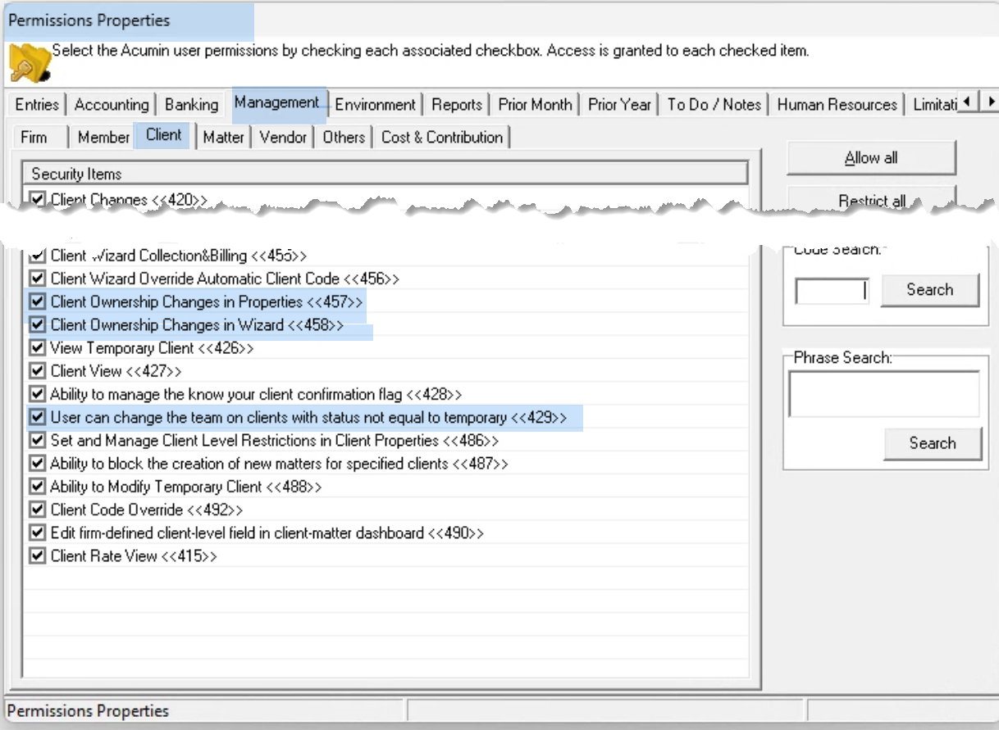Click Search button beside Code Search field

pyautogui.click(x=930, y=290)
